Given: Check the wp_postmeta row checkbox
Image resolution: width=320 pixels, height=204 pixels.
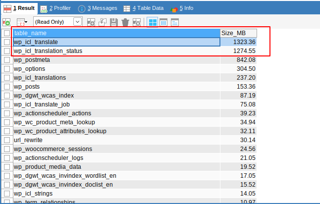Looking at the screenshot, I should pos(7,60).
